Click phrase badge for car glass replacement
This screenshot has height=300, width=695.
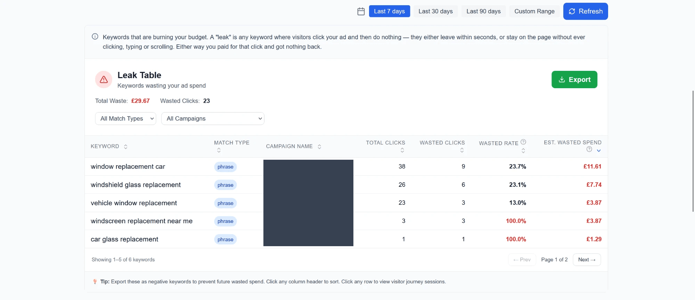click(x=226, y=239)
